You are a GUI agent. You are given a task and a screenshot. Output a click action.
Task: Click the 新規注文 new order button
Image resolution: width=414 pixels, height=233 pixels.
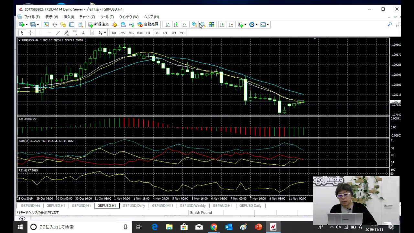(x=98, y=25)
